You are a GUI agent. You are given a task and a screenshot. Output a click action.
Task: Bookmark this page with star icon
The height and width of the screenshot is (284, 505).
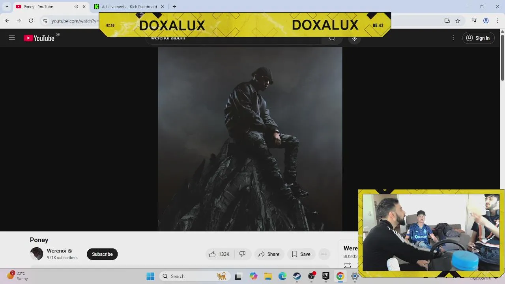pyautogui.click(x=458, y=21)
